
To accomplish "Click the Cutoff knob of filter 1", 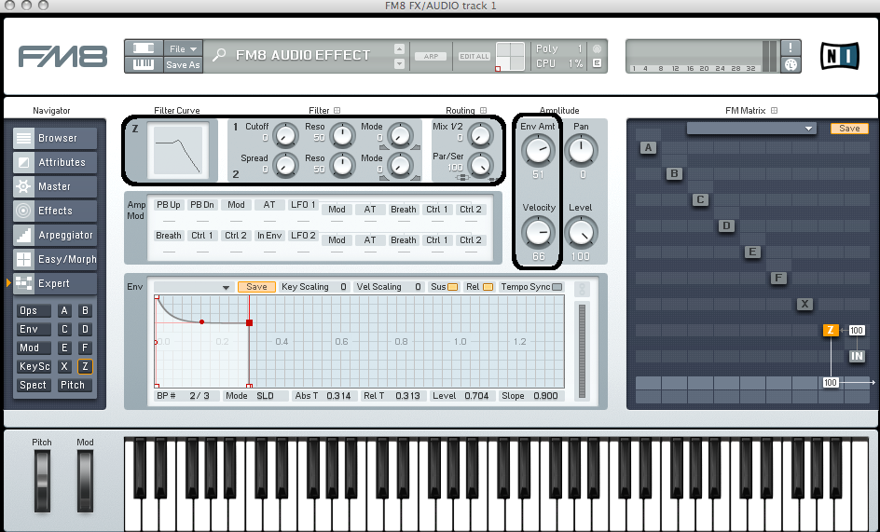I will coord(285,135).
